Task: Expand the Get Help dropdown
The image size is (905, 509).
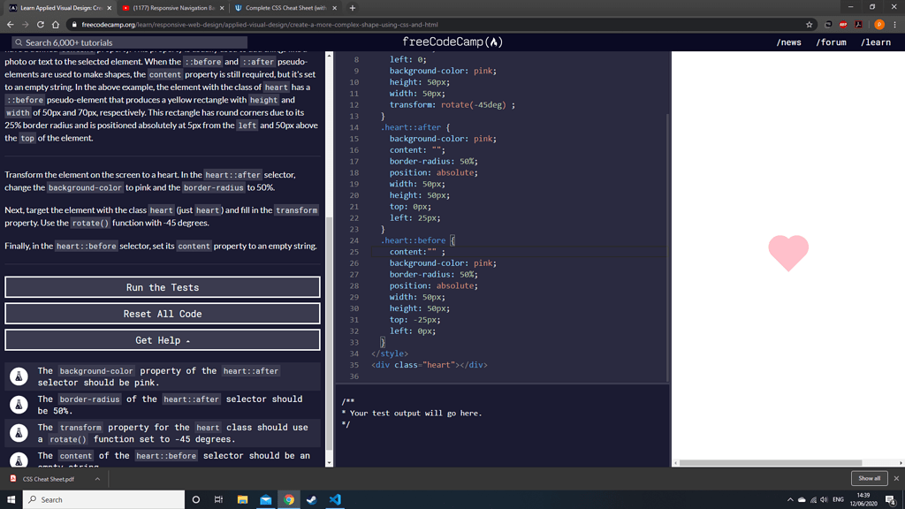Action: [162, 339]
